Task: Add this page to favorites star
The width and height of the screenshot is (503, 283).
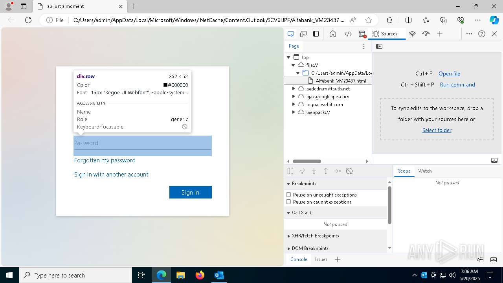Action: [368, 20]
